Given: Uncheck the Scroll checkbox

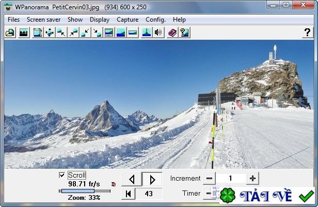Looking at the screenshot, I should (62, 175).
